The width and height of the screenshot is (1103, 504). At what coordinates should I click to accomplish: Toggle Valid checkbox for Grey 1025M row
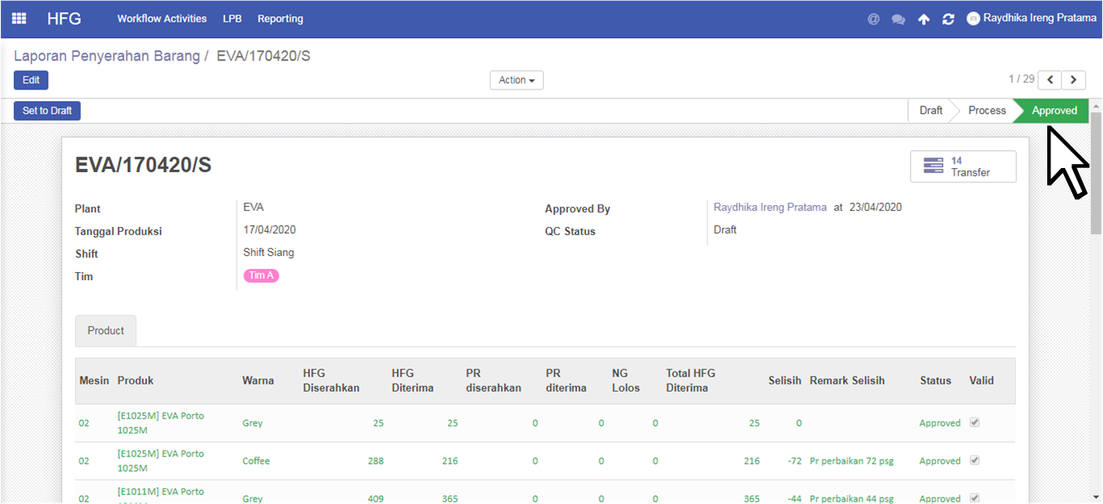[975, 422]
